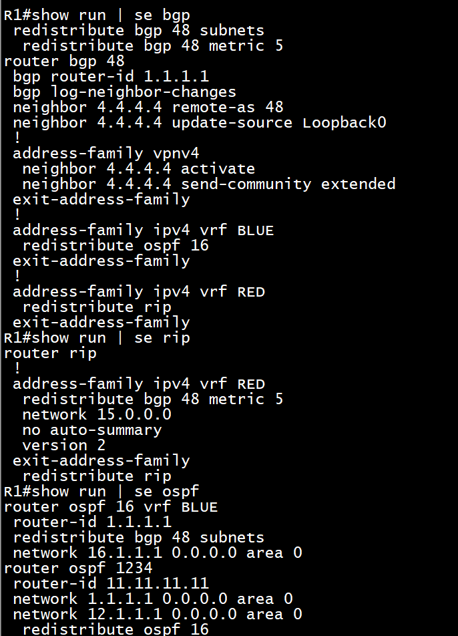Click the 'version 2' line

(64, 446)
